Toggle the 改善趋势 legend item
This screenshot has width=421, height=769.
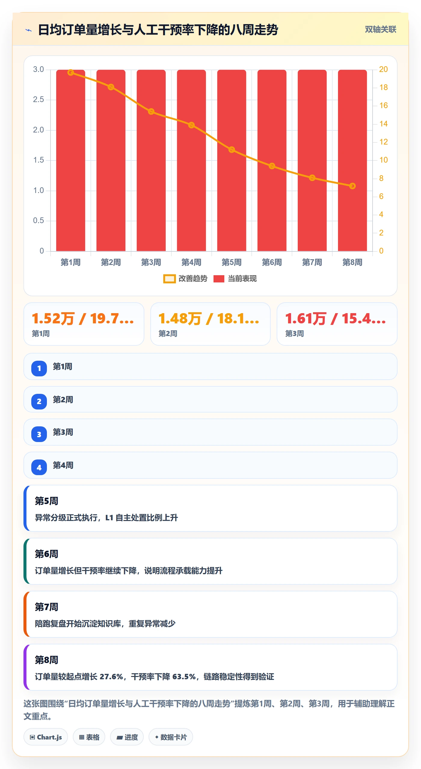(x=185, y=279)
